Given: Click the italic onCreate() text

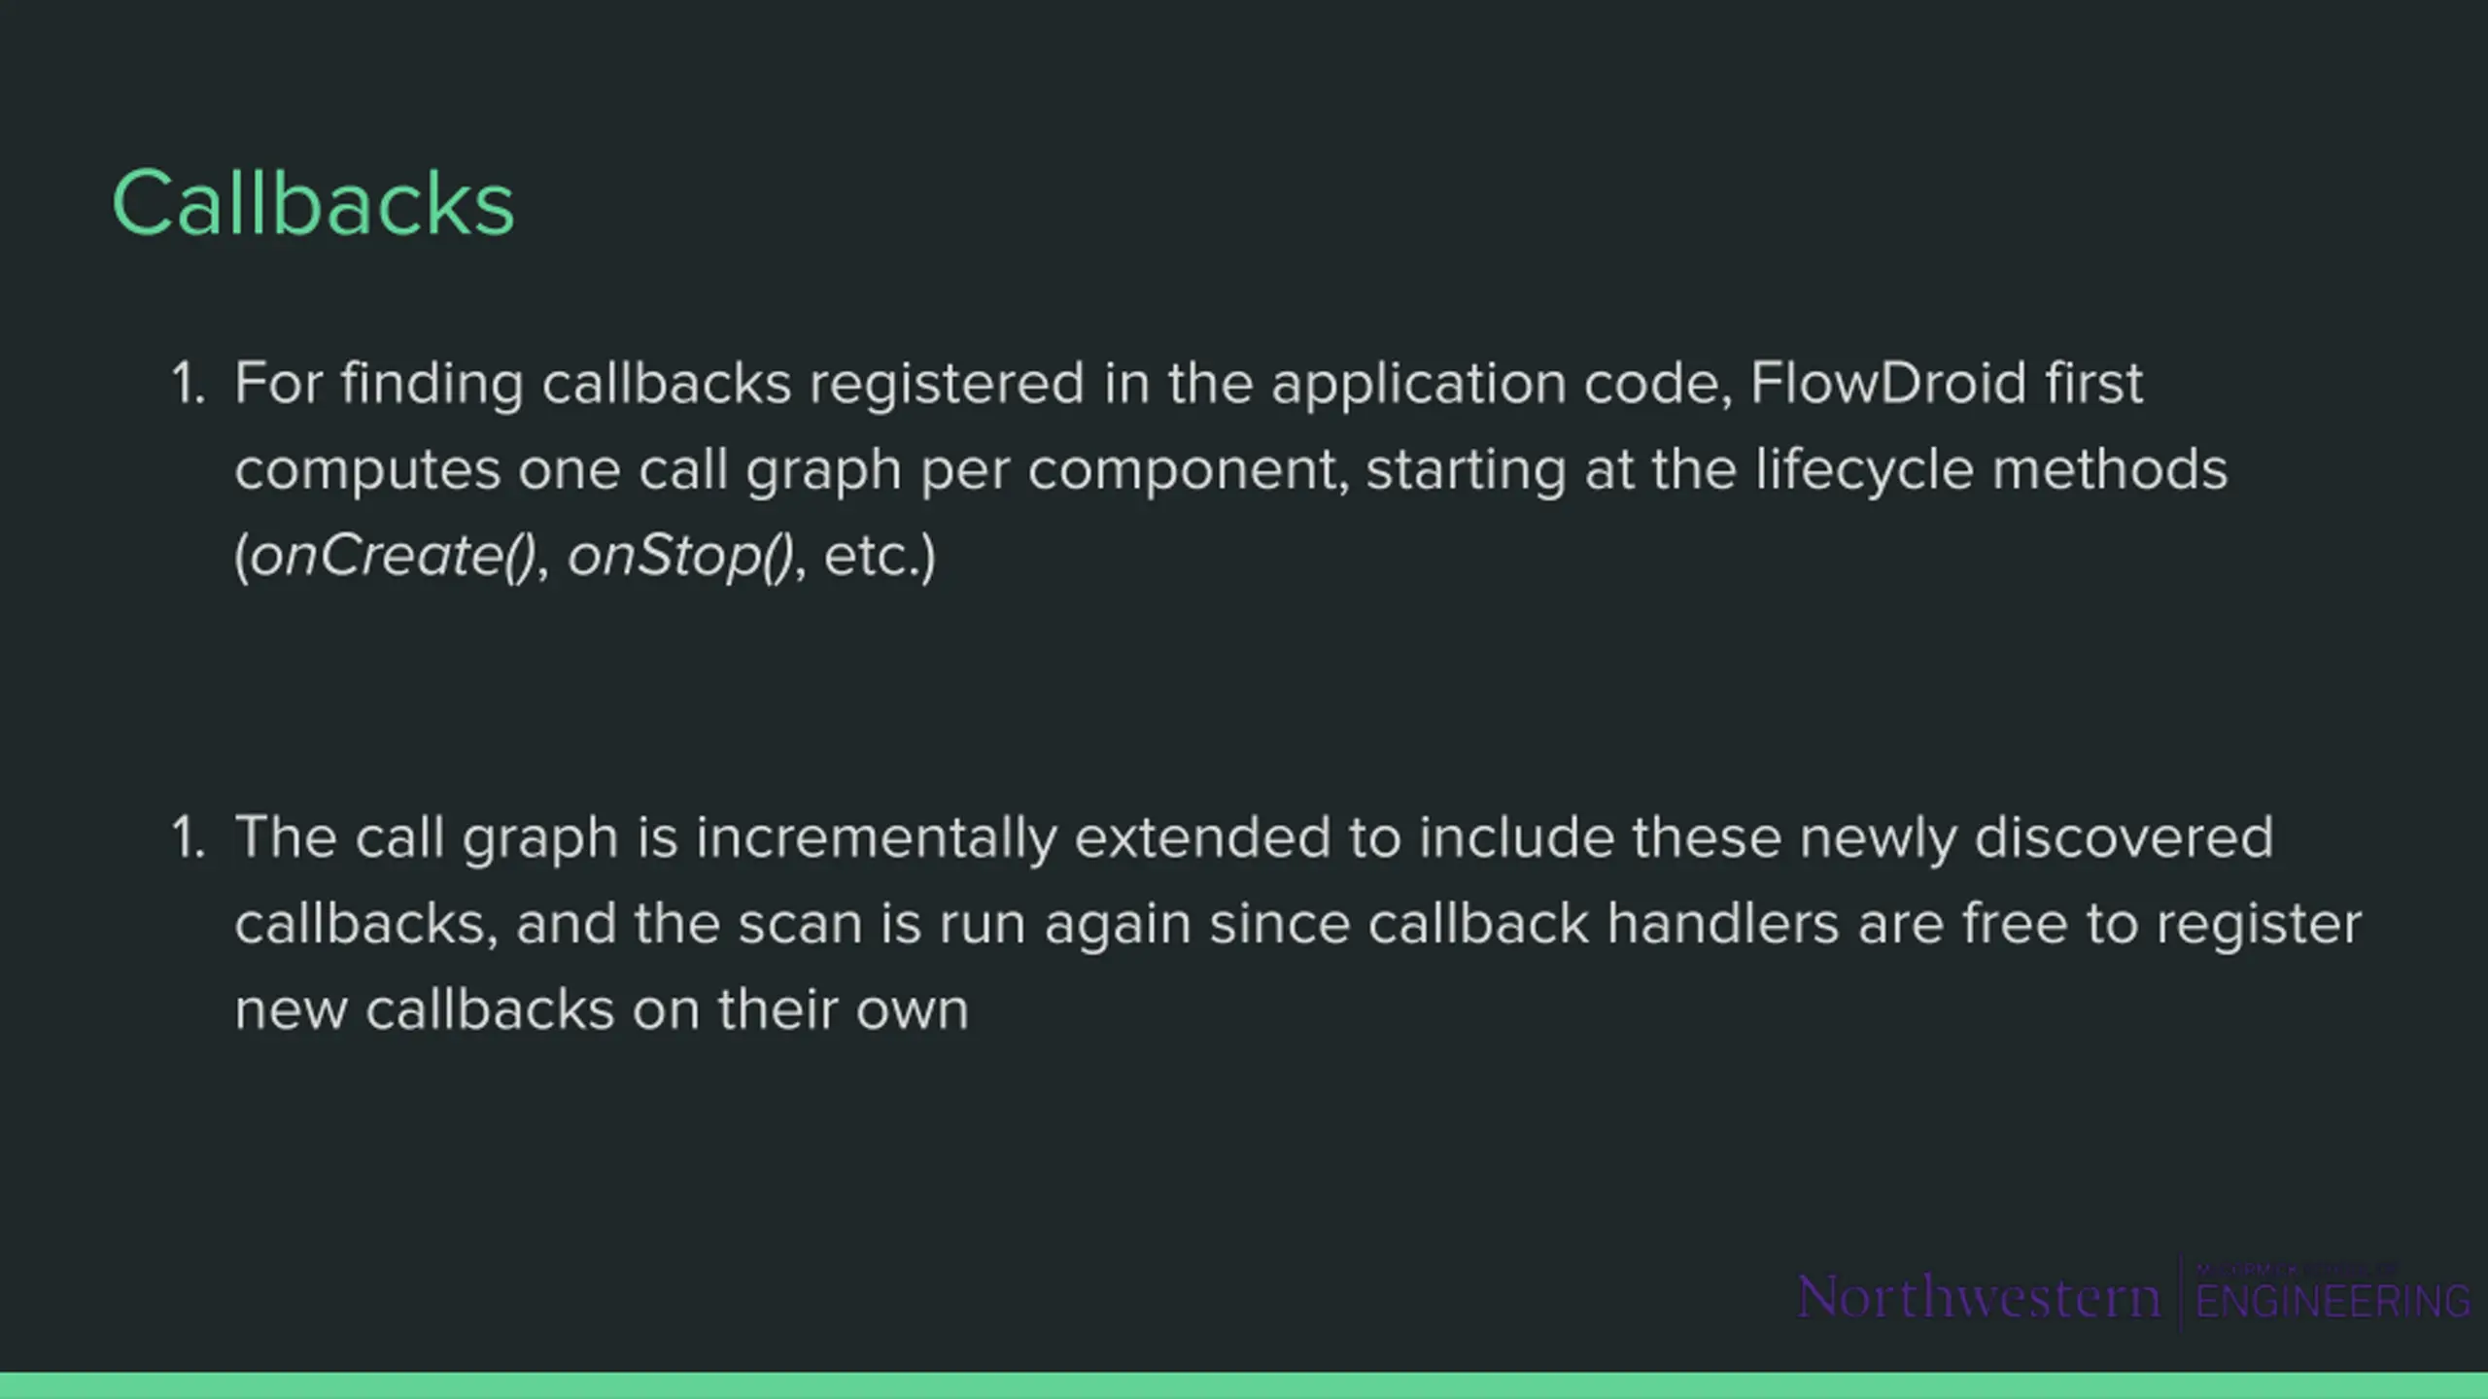Looking at the screenshot, I should [394, 556].
